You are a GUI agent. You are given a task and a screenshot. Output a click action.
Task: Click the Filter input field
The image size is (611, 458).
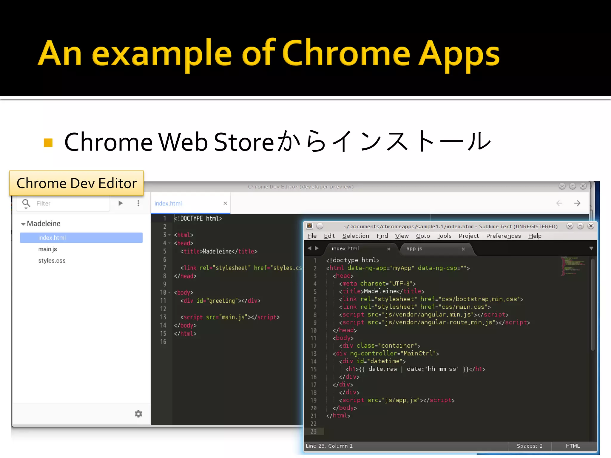(63, 203)
